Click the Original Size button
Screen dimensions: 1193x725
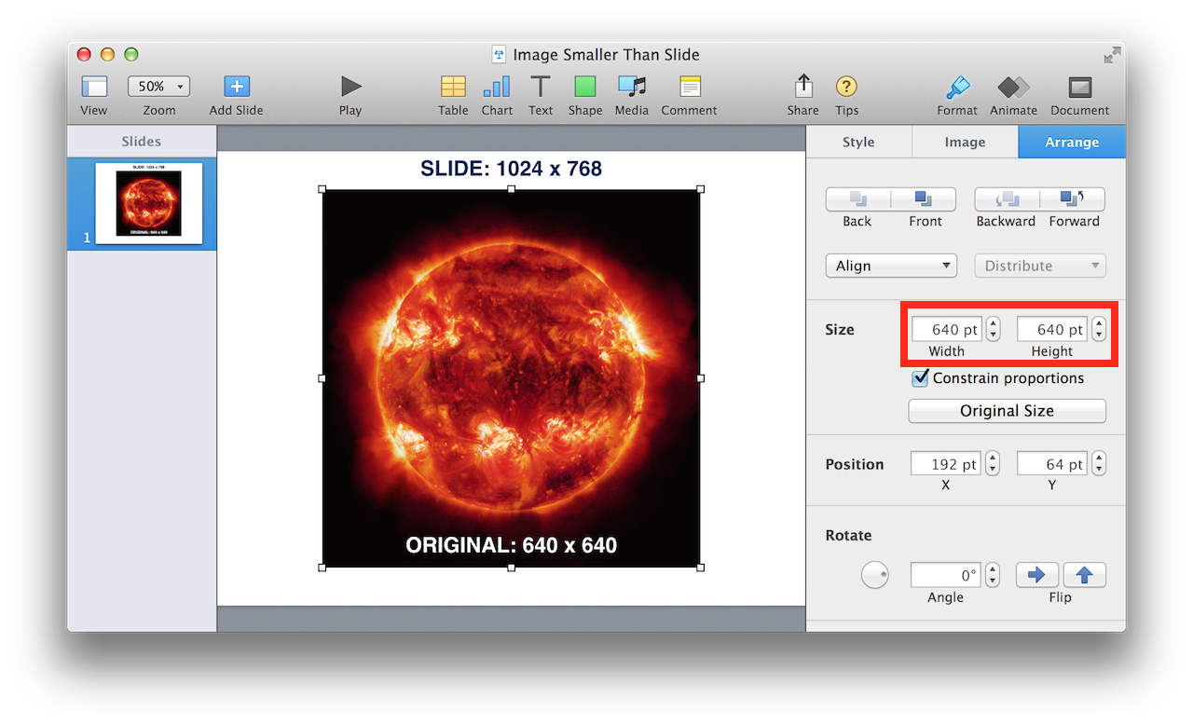point(1007,411)
